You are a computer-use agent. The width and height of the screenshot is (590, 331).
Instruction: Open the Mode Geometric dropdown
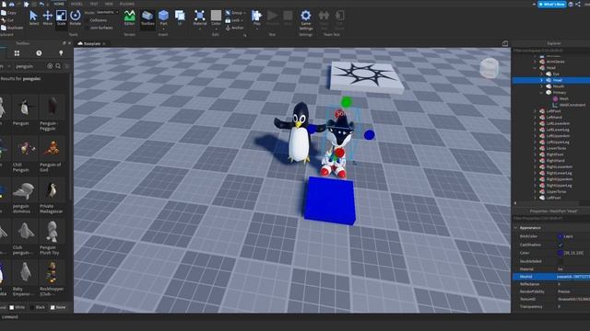coord(107,12)
